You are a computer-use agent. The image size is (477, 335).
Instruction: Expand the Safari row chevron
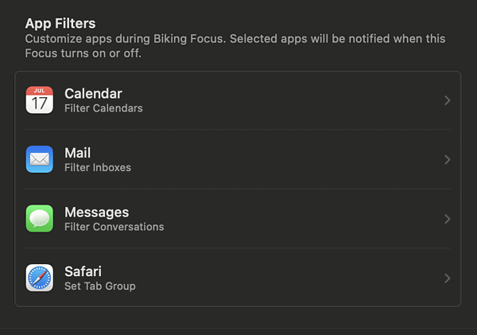click(x=447, y=278)
